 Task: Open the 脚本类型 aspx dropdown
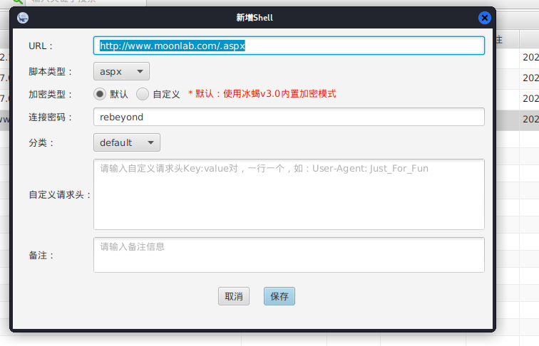point(121,71)
